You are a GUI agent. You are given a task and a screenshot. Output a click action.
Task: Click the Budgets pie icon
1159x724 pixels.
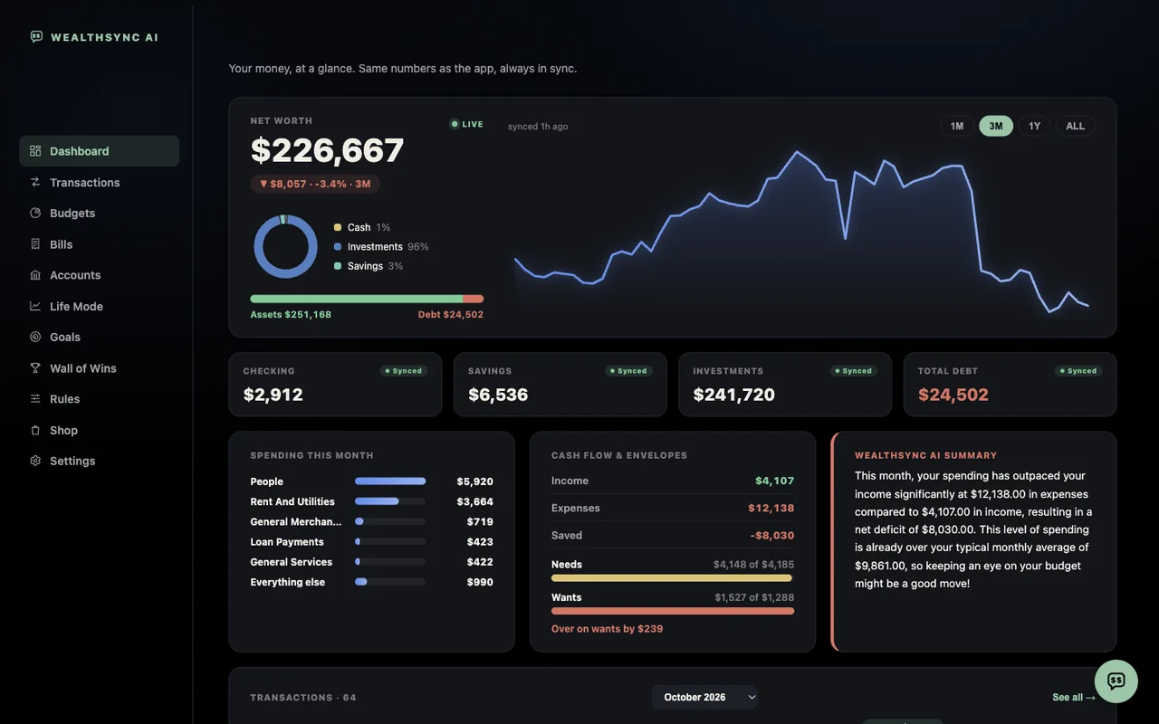pos(35,213)
